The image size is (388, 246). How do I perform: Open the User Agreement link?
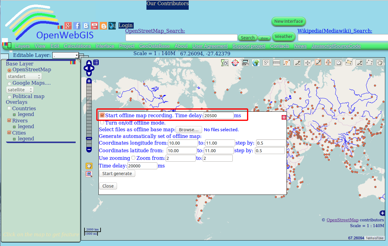coord(210,46)
